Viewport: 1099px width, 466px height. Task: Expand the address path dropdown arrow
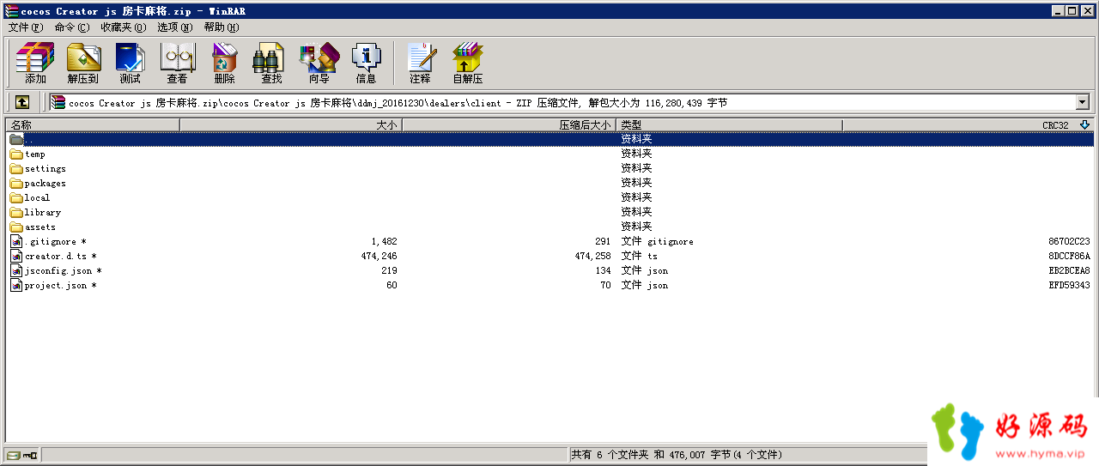[x=1082, y=102]
